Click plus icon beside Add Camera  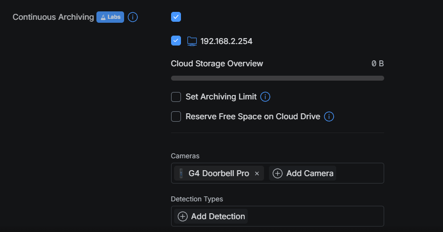277,173
